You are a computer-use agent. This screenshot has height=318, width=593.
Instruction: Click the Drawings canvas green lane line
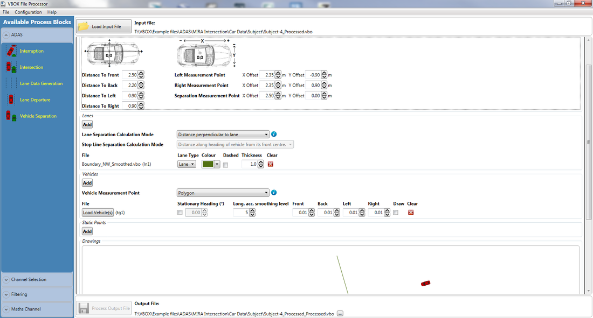[x=342, y=274]
